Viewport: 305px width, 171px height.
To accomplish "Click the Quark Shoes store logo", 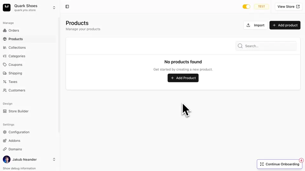I will 7,8.
